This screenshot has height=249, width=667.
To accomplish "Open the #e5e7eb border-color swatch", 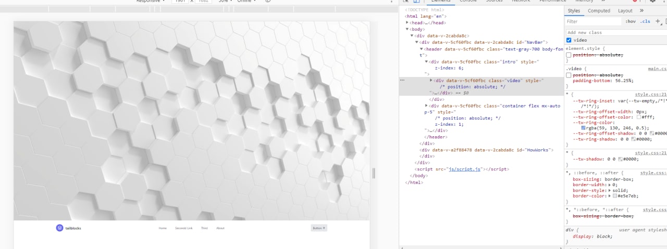I will click(x=615, y=196).
